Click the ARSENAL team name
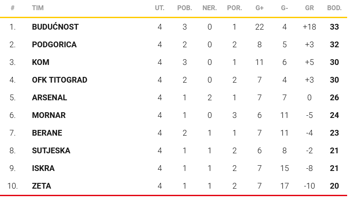The width and height of the screenshot is (352, 201). tap(50, 98)
